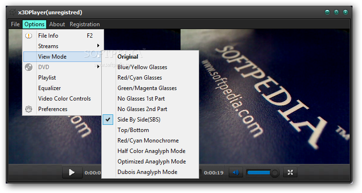Expand the DVD submenu arrow
This screenshot has height=193, width=362.
click(98, 67)
